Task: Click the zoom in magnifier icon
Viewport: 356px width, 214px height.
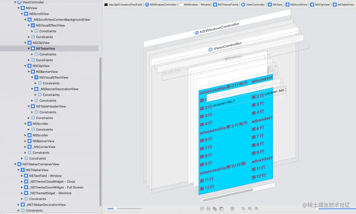Action: tap(256, 209)
